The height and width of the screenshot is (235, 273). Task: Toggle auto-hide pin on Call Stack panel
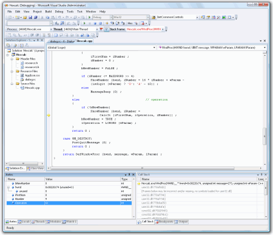pyautogui.click(x=261, y=174)
